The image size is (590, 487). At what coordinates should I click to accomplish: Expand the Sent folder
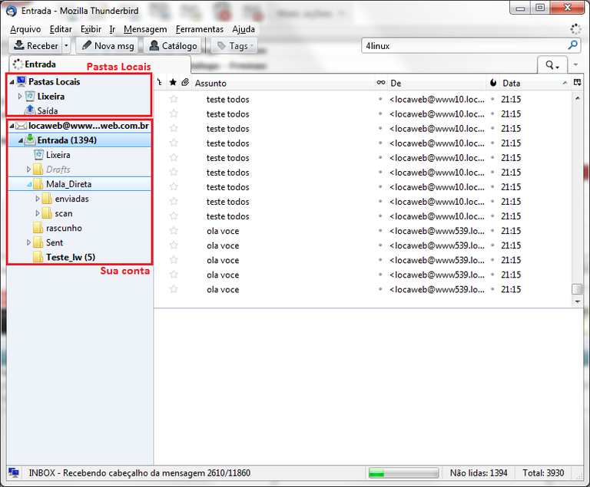coord(28,243)
